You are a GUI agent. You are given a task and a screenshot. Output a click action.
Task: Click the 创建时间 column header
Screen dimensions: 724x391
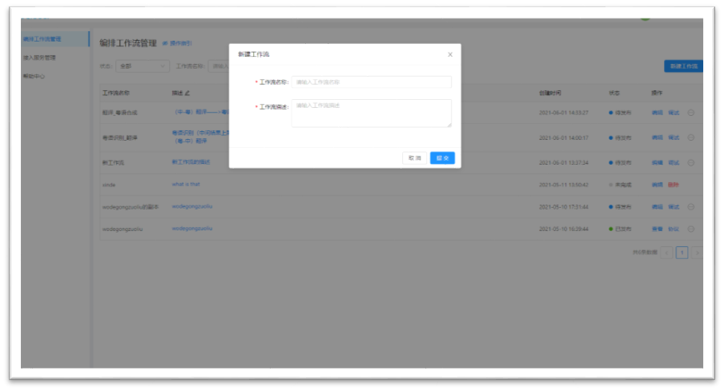(550, 93)
